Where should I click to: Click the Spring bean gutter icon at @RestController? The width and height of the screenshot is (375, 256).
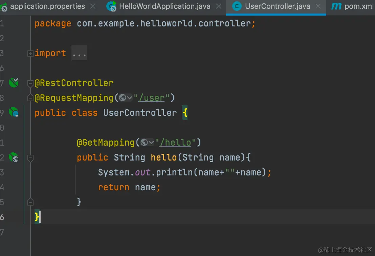click(14, 83)
